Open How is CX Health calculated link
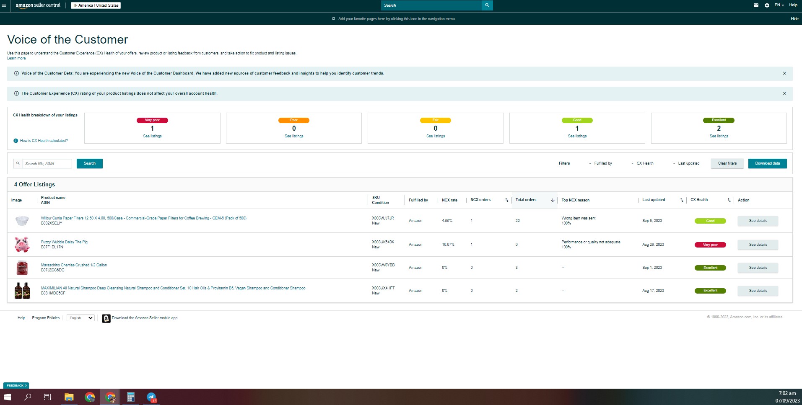Viewport: 802px width, 405px height. [x=44, y=141]
